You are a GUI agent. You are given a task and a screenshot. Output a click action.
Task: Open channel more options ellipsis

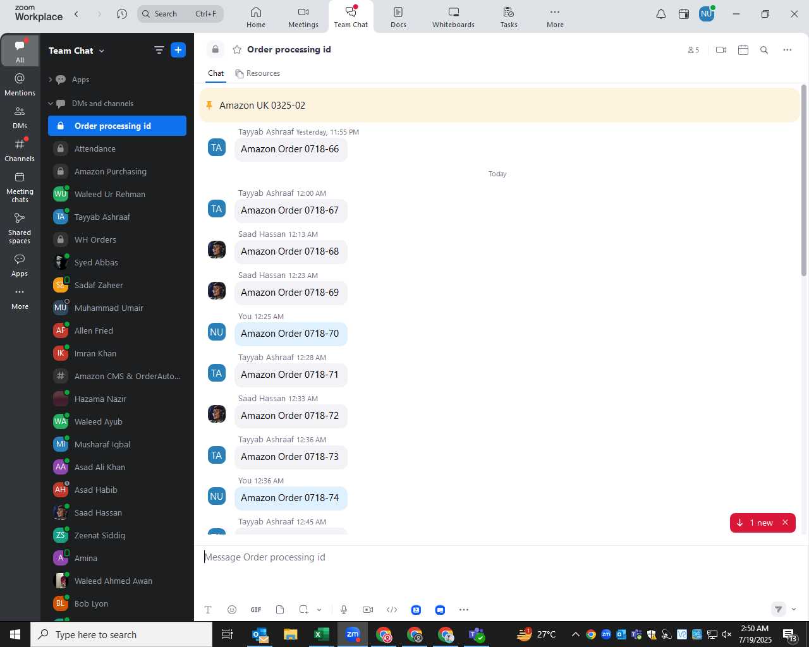click(788, 50)
